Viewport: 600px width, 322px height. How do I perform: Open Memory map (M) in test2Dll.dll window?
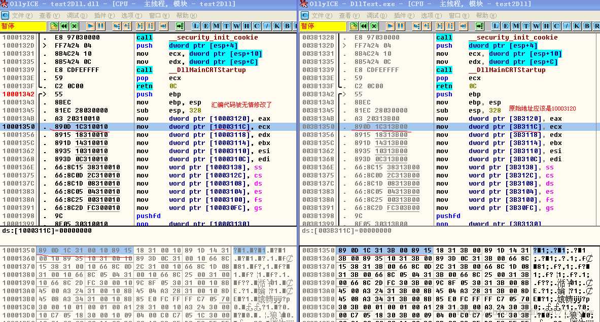click(216, 26)
